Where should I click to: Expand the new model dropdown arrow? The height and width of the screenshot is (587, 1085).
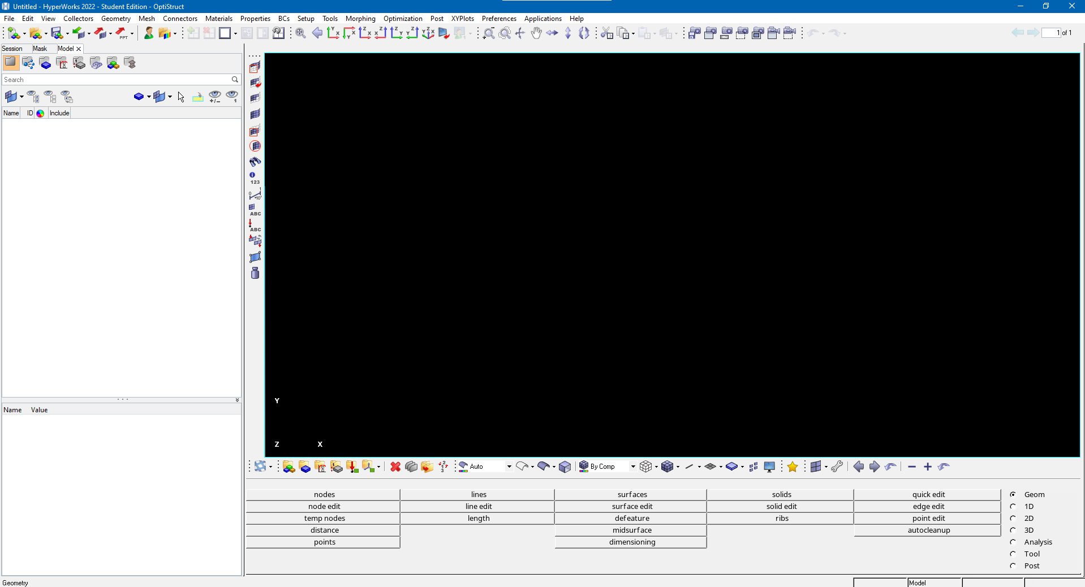click(x=24, y=34)
